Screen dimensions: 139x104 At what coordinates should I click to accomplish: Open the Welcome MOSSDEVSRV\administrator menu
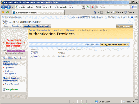click(x=89, y=17)
